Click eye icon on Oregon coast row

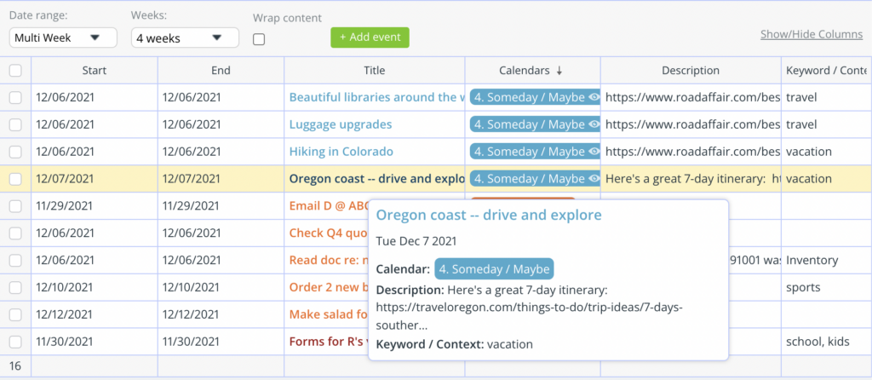click(594, 179)
